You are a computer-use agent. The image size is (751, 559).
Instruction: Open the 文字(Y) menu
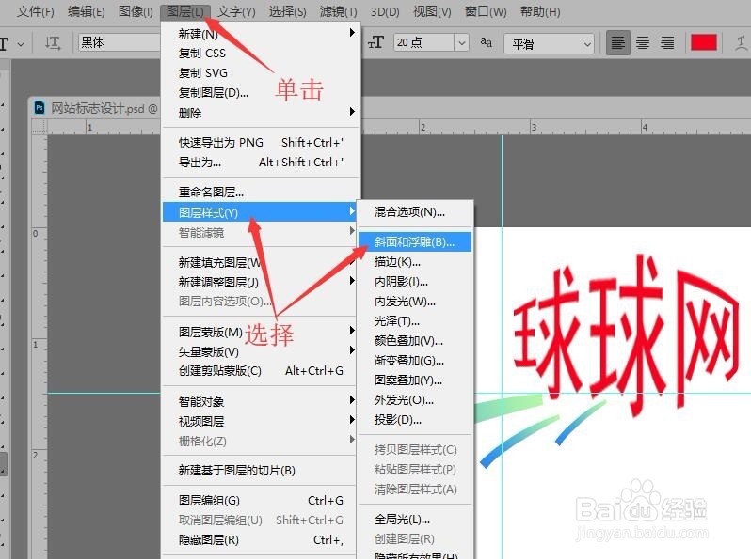tap(236, 11)
